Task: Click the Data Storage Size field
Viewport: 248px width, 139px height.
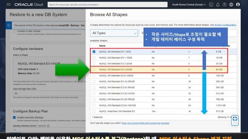Action: [x=49, y=93]
